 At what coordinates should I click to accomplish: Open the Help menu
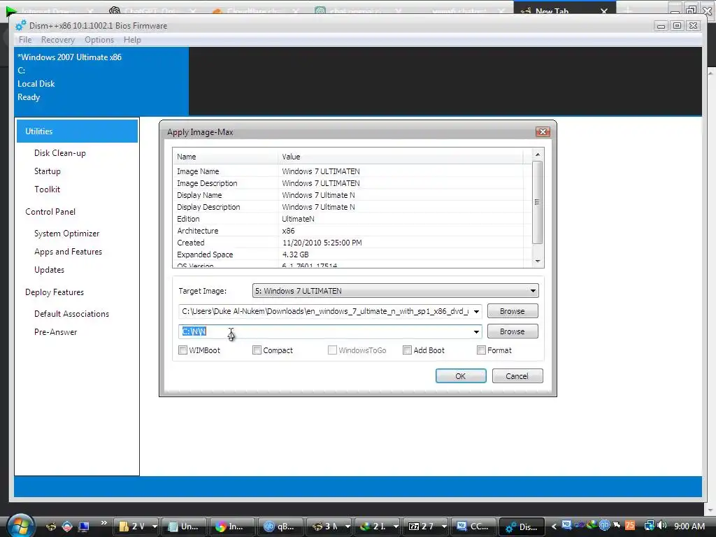pyautogui.click(x=132, y=40)
